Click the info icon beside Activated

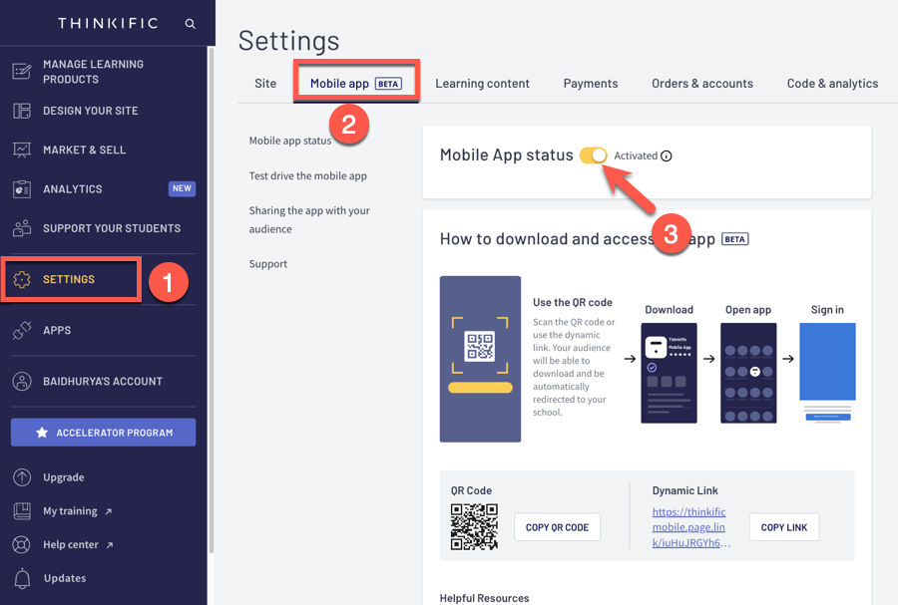coord(667,156)
